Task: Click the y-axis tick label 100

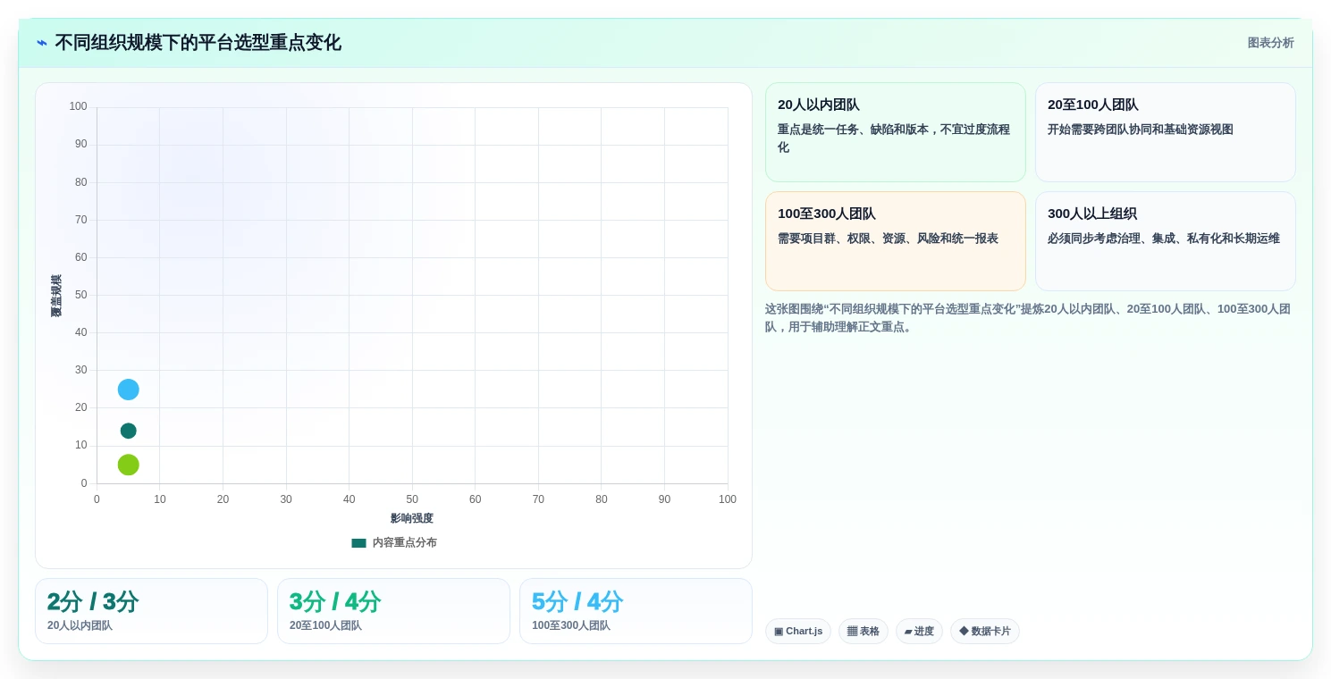Action: [x=79, y=106]
